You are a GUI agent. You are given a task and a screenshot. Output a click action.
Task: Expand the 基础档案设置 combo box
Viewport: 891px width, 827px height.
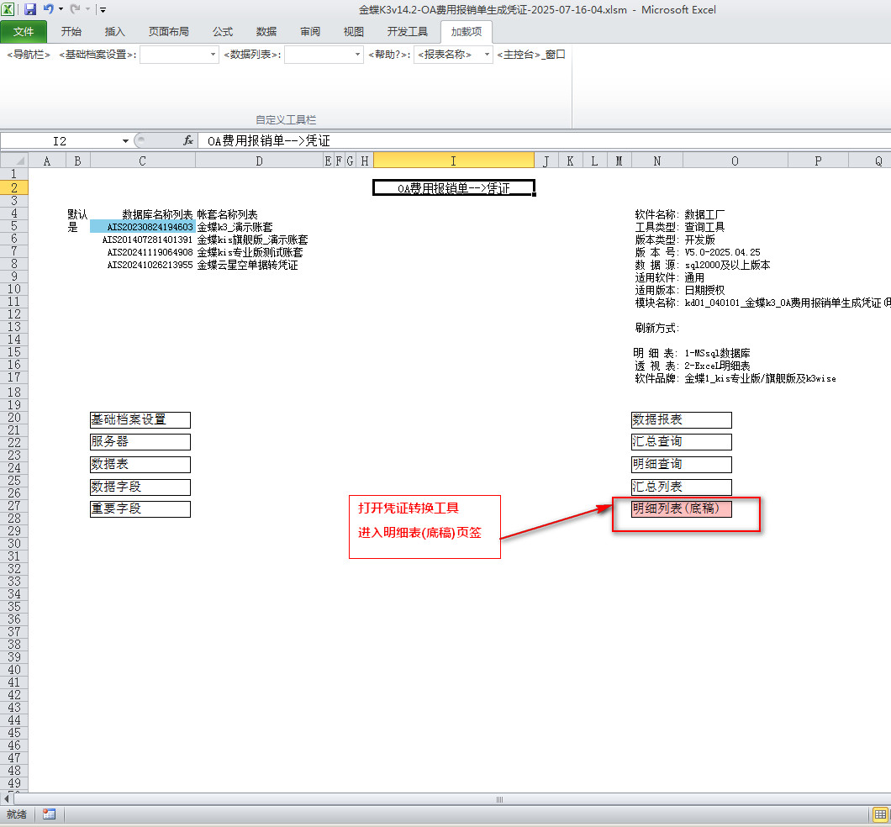click(214, 55)
